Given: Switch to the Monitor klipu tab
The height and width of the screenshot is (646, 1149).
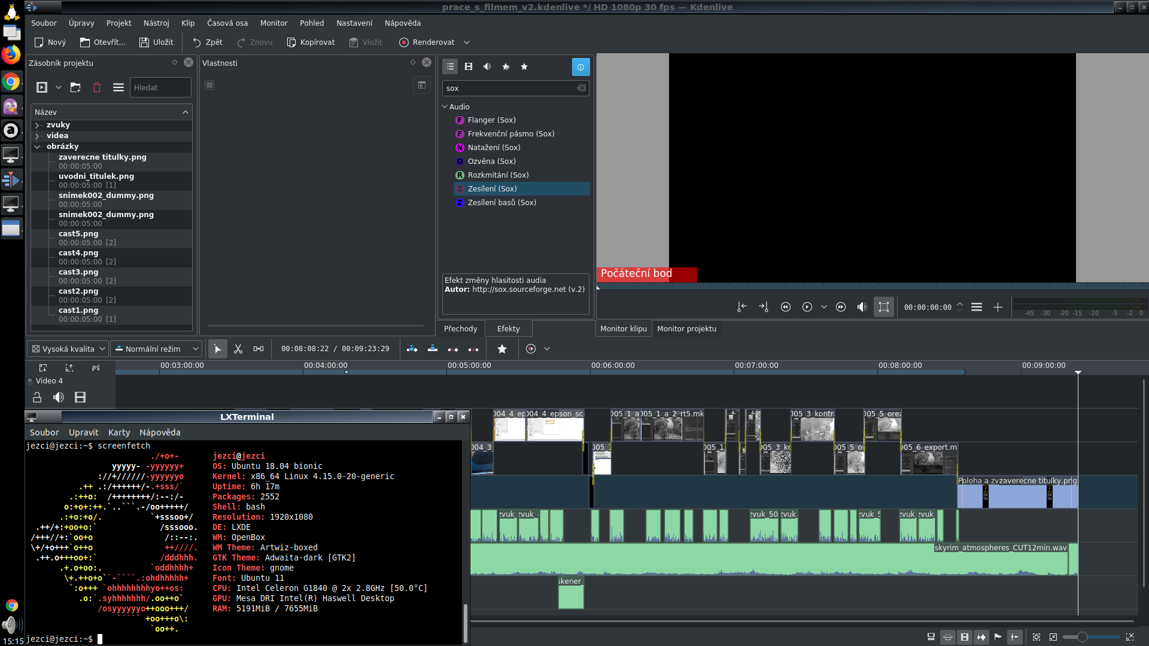Looking at the screenshot, I should click(x=624, y=328).
